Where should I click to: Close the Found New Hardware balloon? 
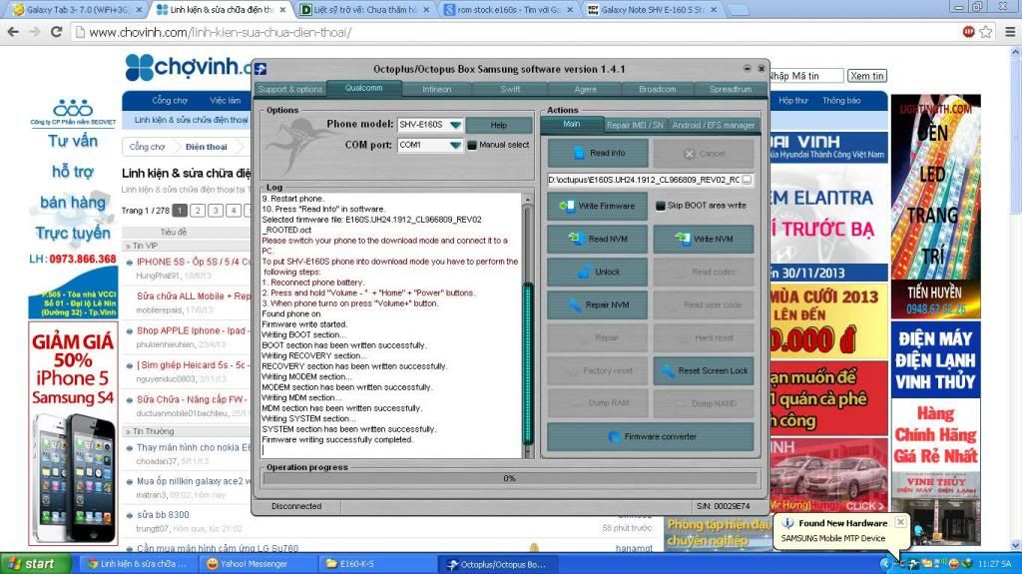coord(900,522)
